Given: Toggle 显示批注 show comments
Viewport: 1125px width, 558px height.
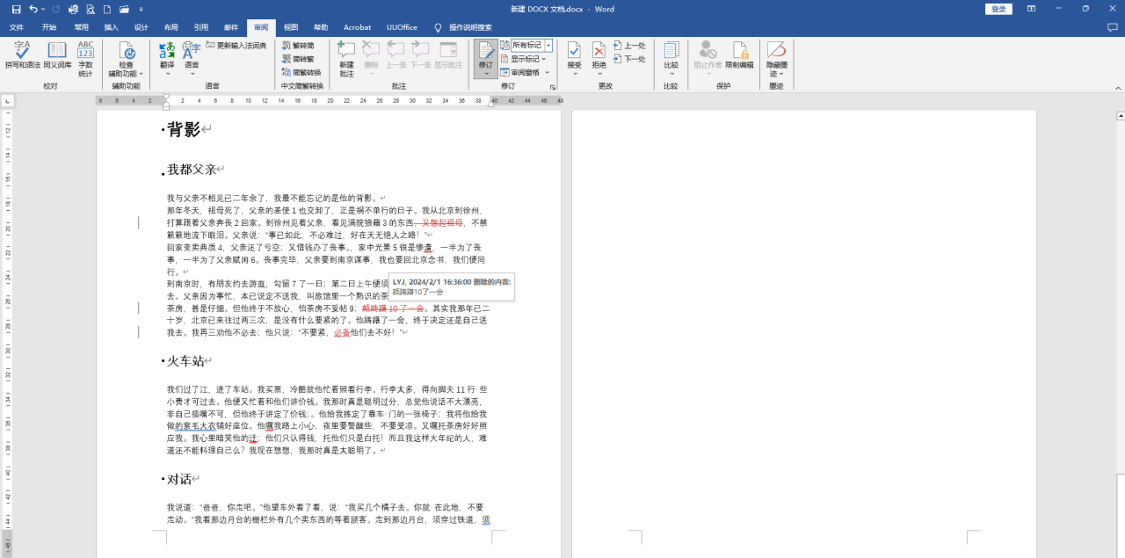Looking at the screenshot, I should (x=448, y=54).
